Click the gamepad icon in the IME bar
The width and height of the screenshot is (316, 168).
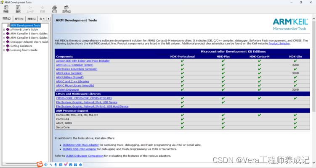tap(71, 165)
